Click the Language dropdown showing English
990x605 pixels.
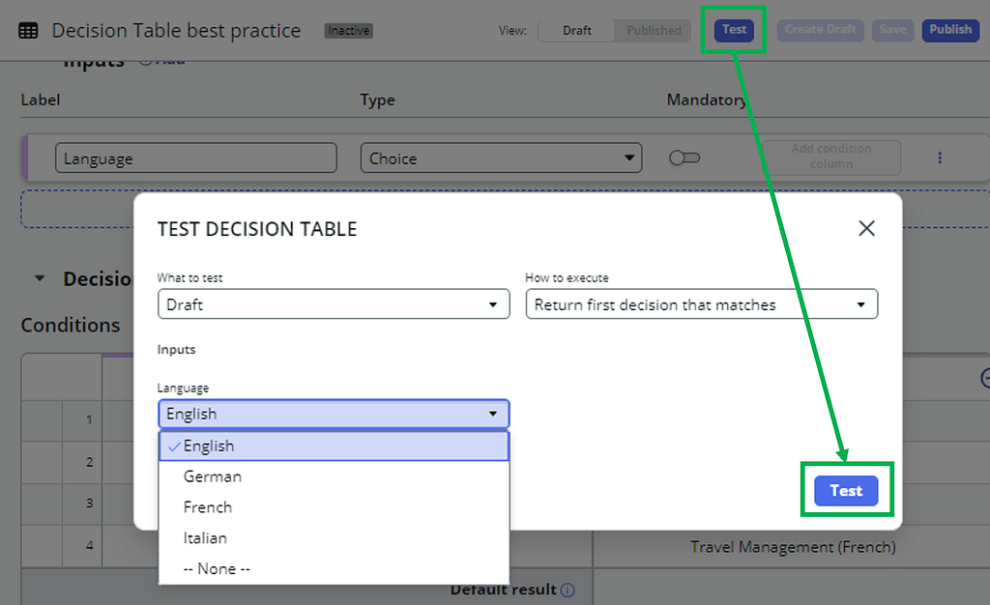pyautogui.click(x=334, y=414)
